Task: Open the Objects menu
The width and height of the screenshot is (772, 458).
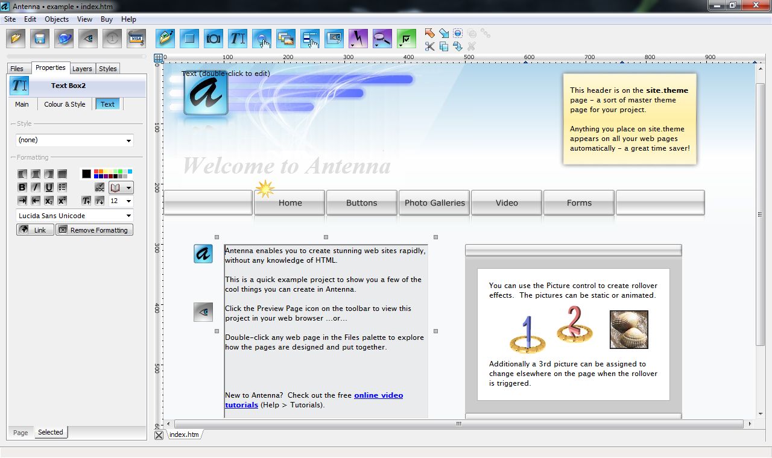Action: click(57, 19)
